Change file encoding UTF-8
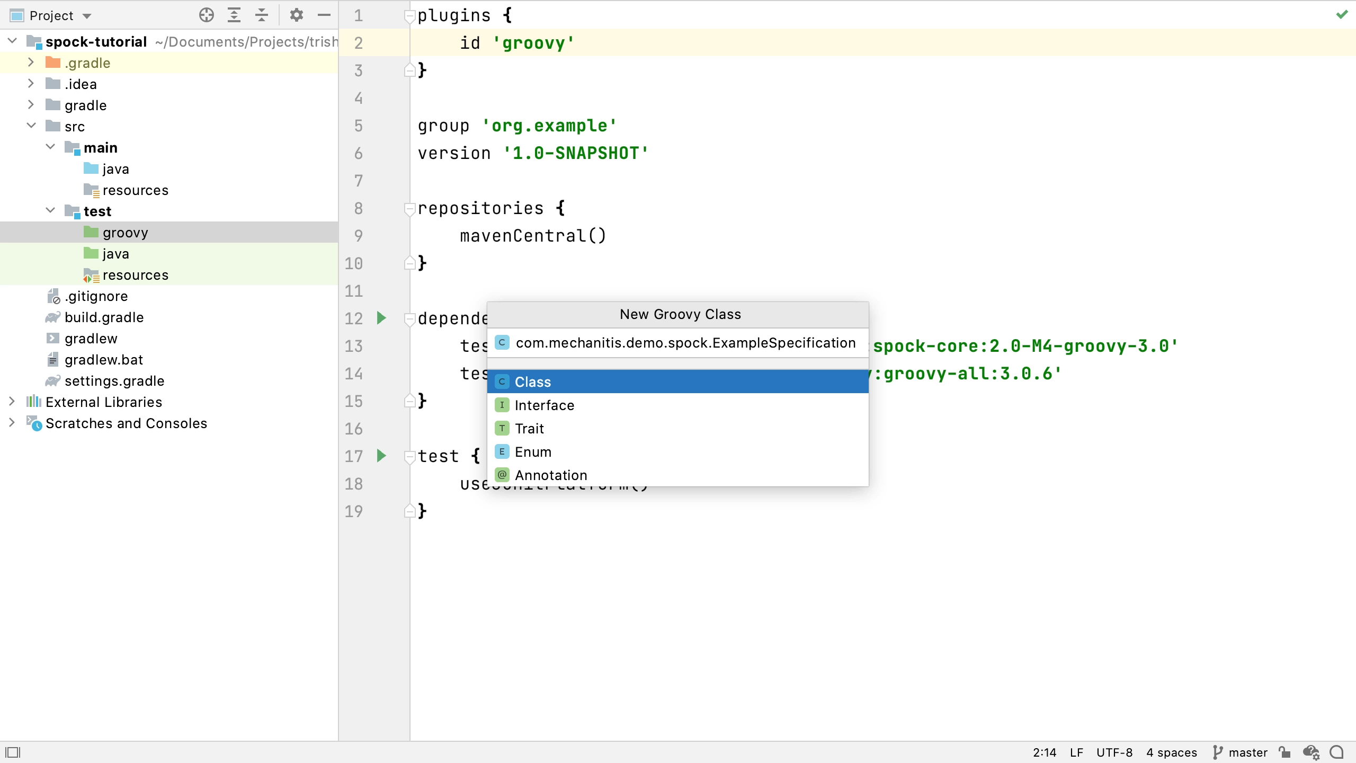 tap(1114, 752)
